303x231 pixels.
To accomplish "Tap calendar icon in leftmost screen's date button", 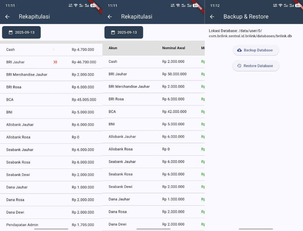I will (x=11, y=32).
